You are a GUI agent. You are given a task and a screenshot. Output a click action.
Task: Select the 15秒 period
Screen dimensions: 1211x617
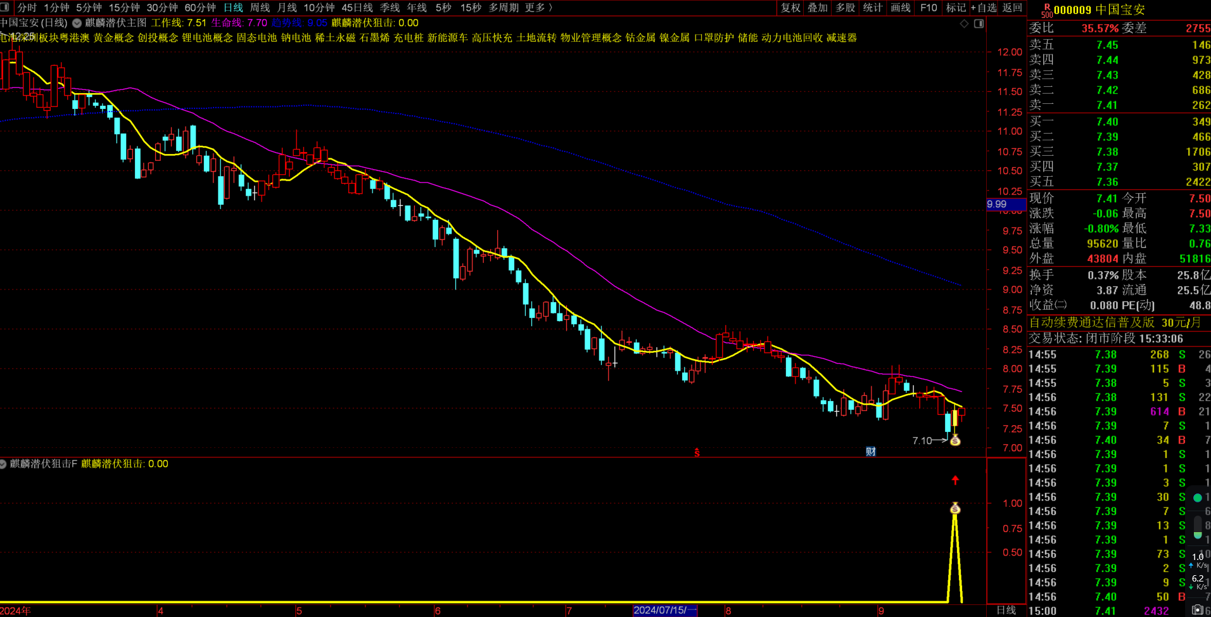click(x=471, y=8)
